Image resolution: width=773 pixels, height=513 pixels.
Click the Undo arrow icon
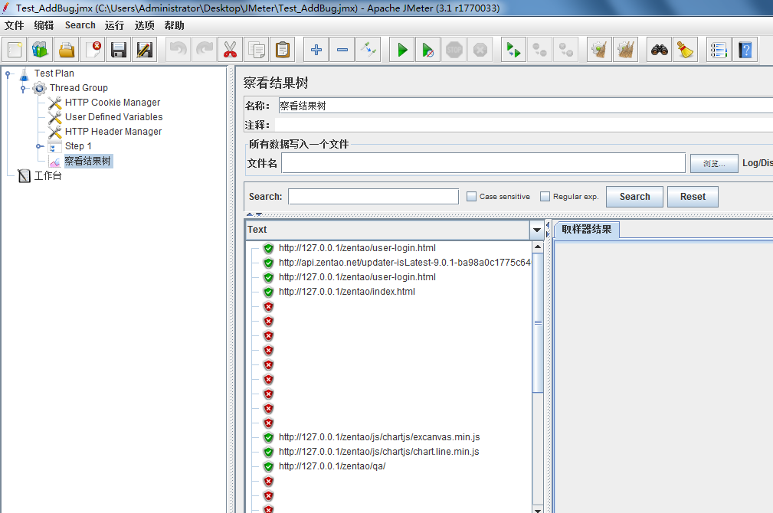tap(178, 49)
